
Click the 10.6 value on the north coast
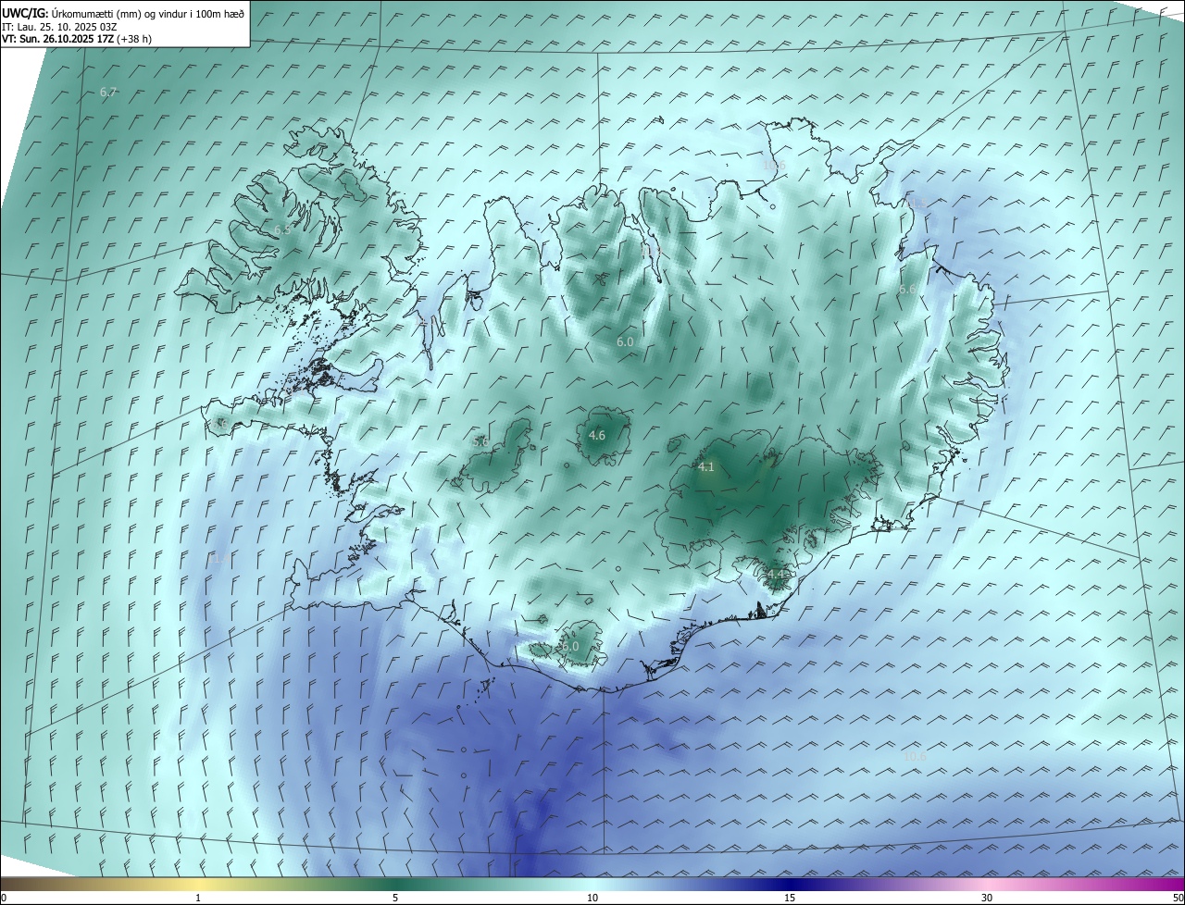[x=773, y=166]
